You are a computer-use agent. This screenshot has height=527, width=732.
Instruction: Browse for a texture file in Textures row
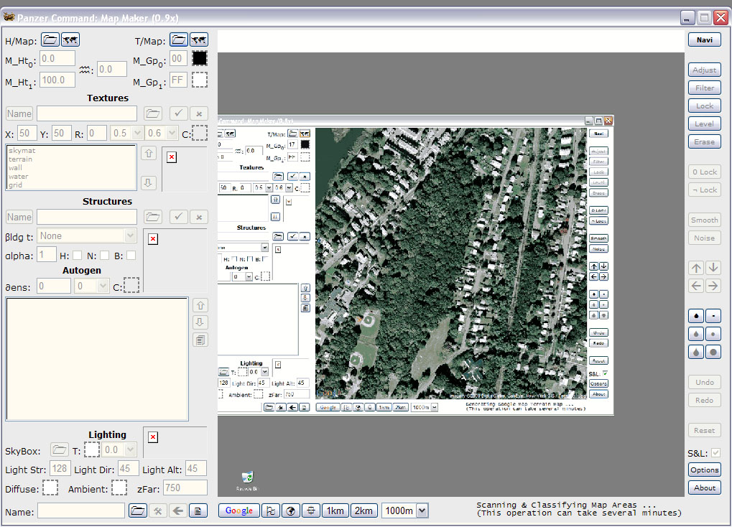tap(153, 113)
